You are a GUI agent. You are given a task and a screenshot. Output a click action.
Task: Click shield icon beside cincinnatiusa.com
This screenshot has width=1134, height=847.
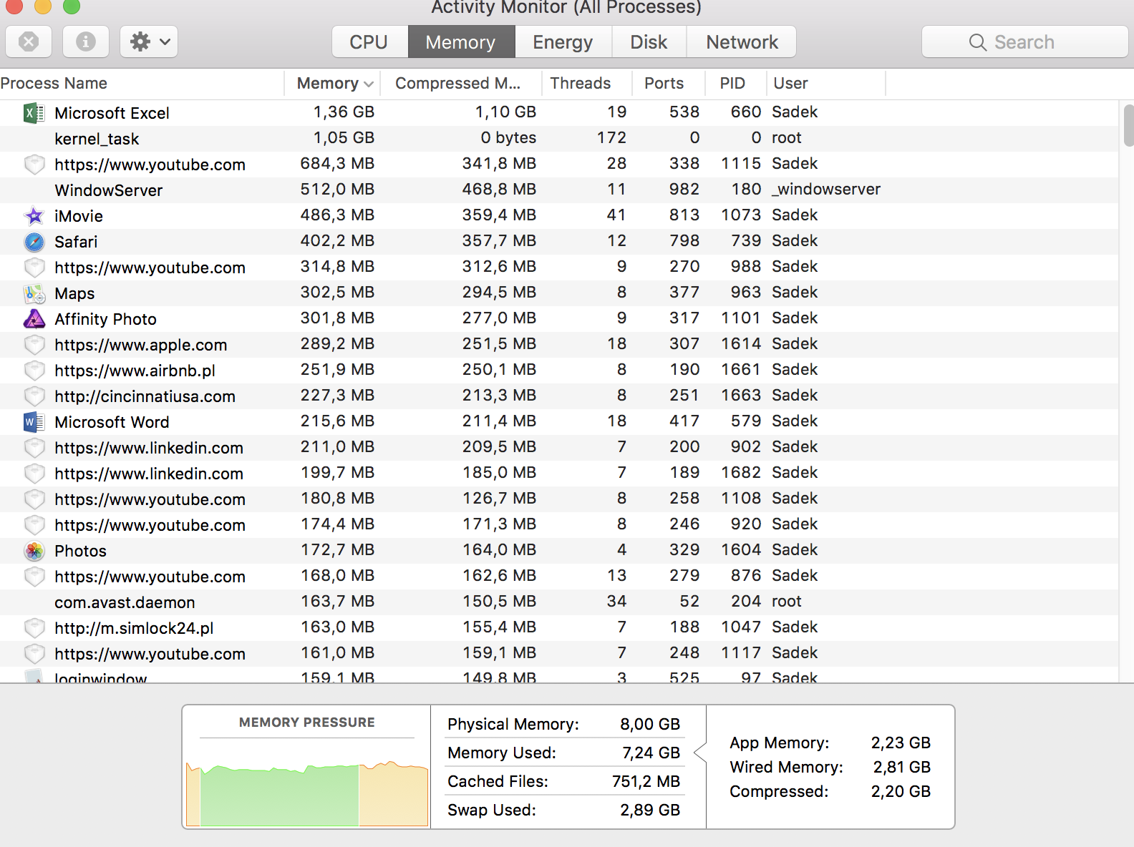(x=34, y=396)
